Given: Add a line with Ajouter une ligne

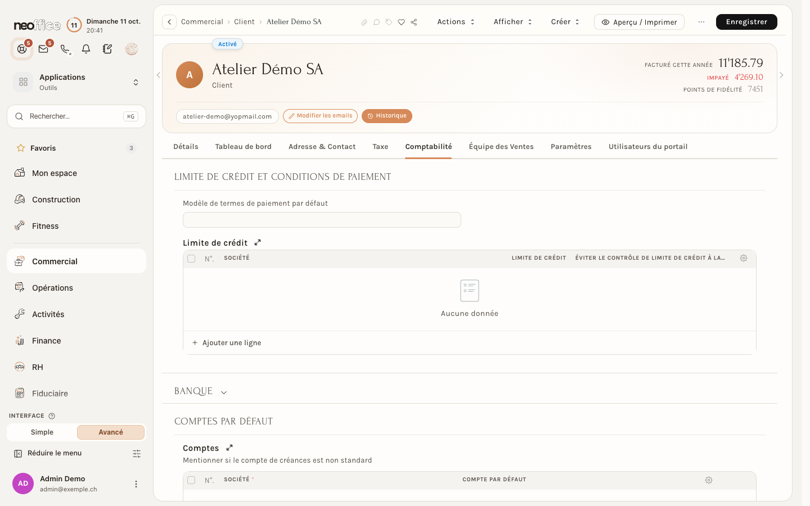Looking at the screenshot, I should coord(227,343).
